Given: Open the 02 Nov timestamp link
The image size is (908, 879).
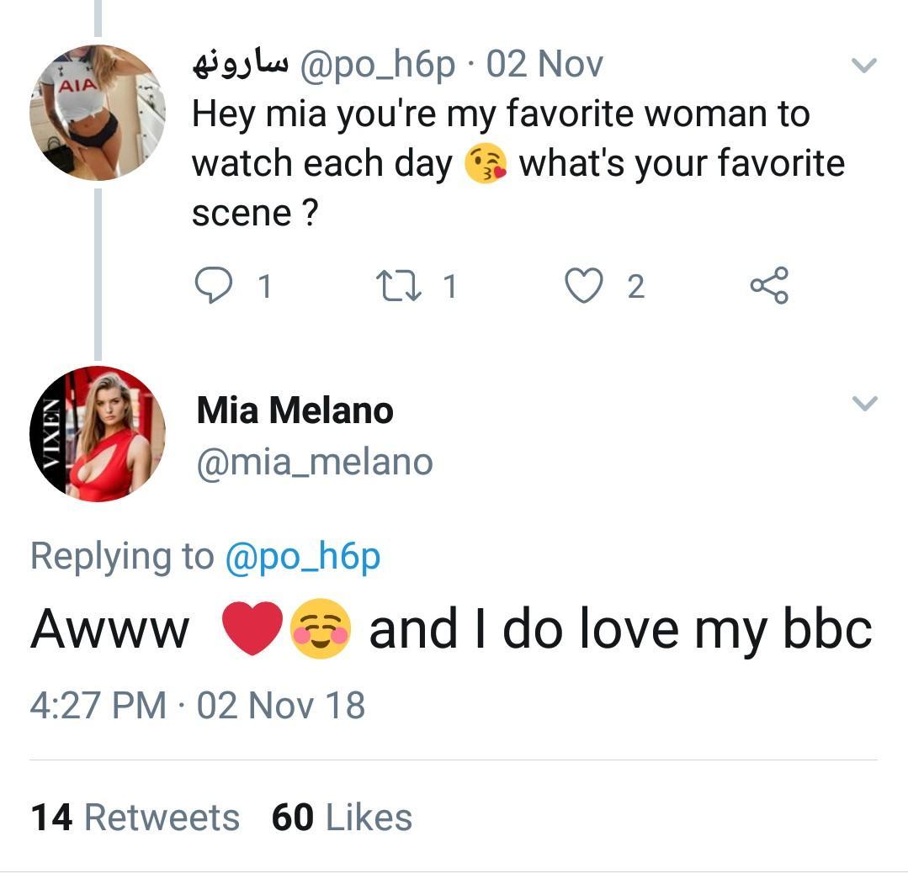Looking at the screenshot, I should click(x=544, y=65).
